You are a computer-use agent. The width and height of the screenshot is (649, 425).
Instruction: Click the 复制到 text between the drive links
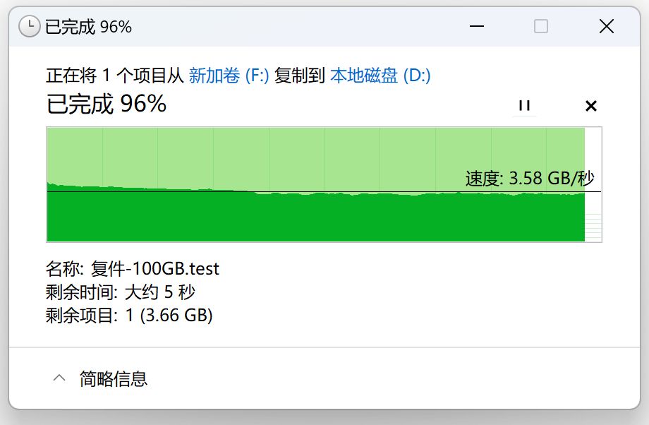(299, 76)
